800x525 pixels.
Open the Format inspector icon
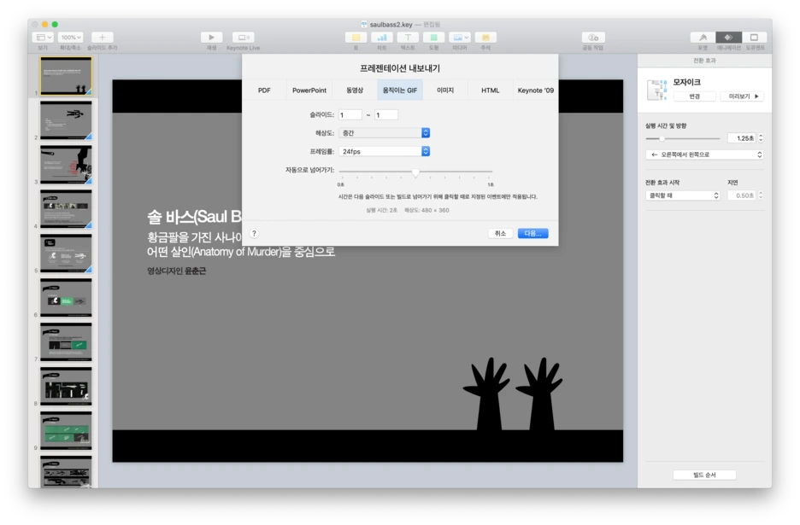tap(703, 38)
